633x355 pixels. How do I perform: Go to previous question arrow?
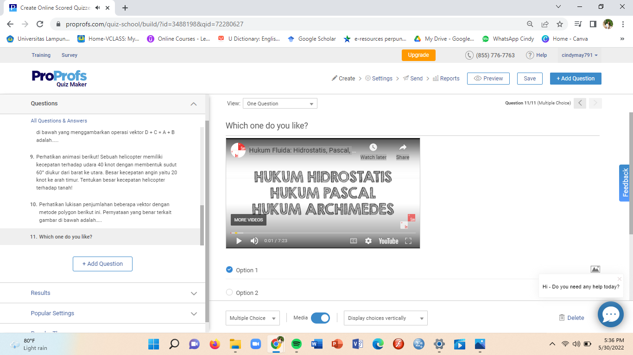click(x=580, y=103)
